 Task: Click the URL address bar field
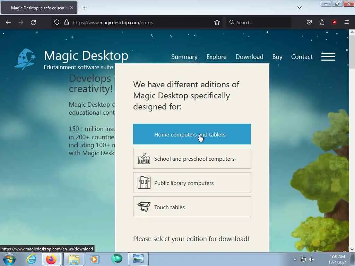point(138,23)
